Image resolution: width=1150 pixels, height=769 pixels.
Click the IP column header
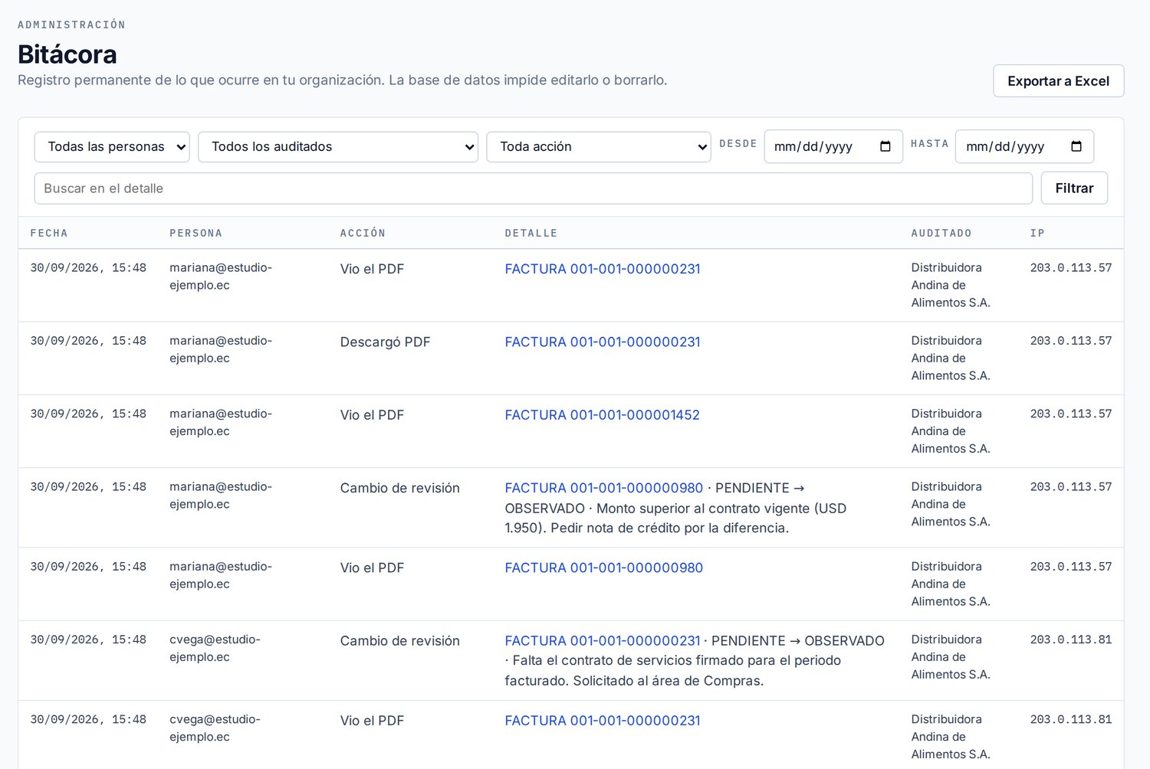1037,233
